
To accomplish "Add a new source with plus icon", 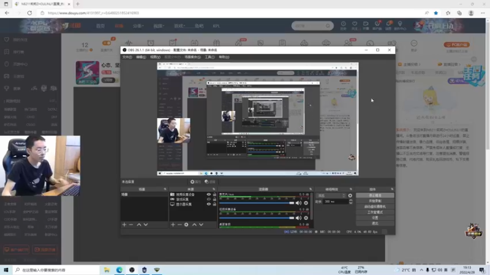I will point(173,224).
